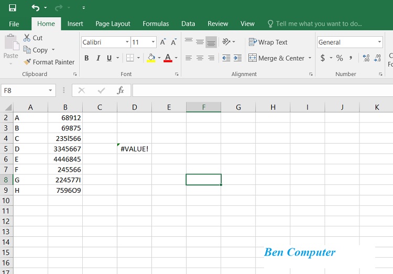
Task: Click the Save icon in title bar
Action: [x=13, y=8]
